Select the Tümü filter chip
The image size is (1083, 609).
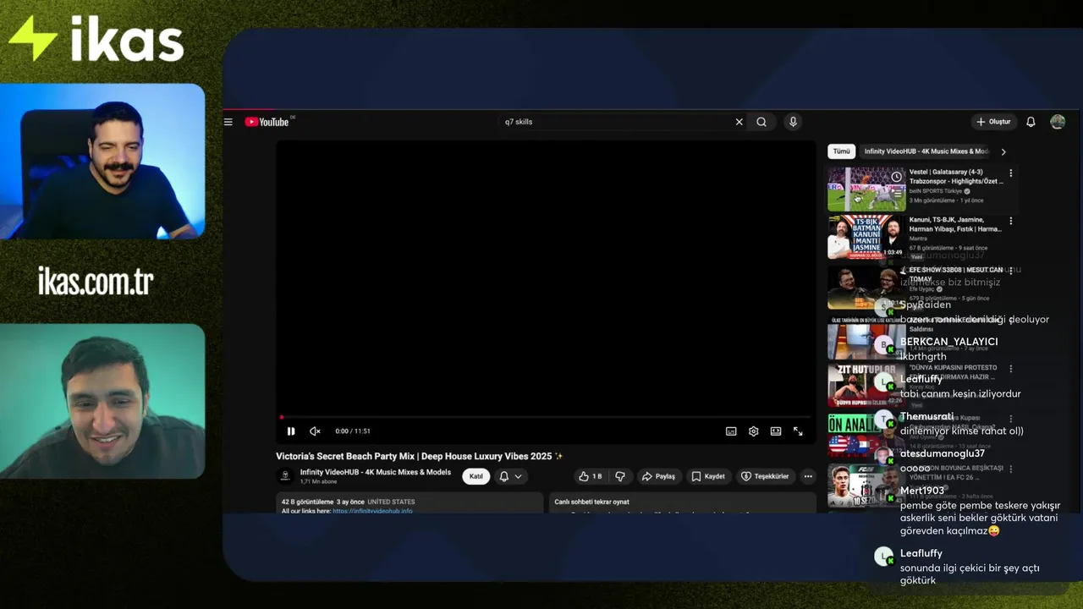coord(841,151)
